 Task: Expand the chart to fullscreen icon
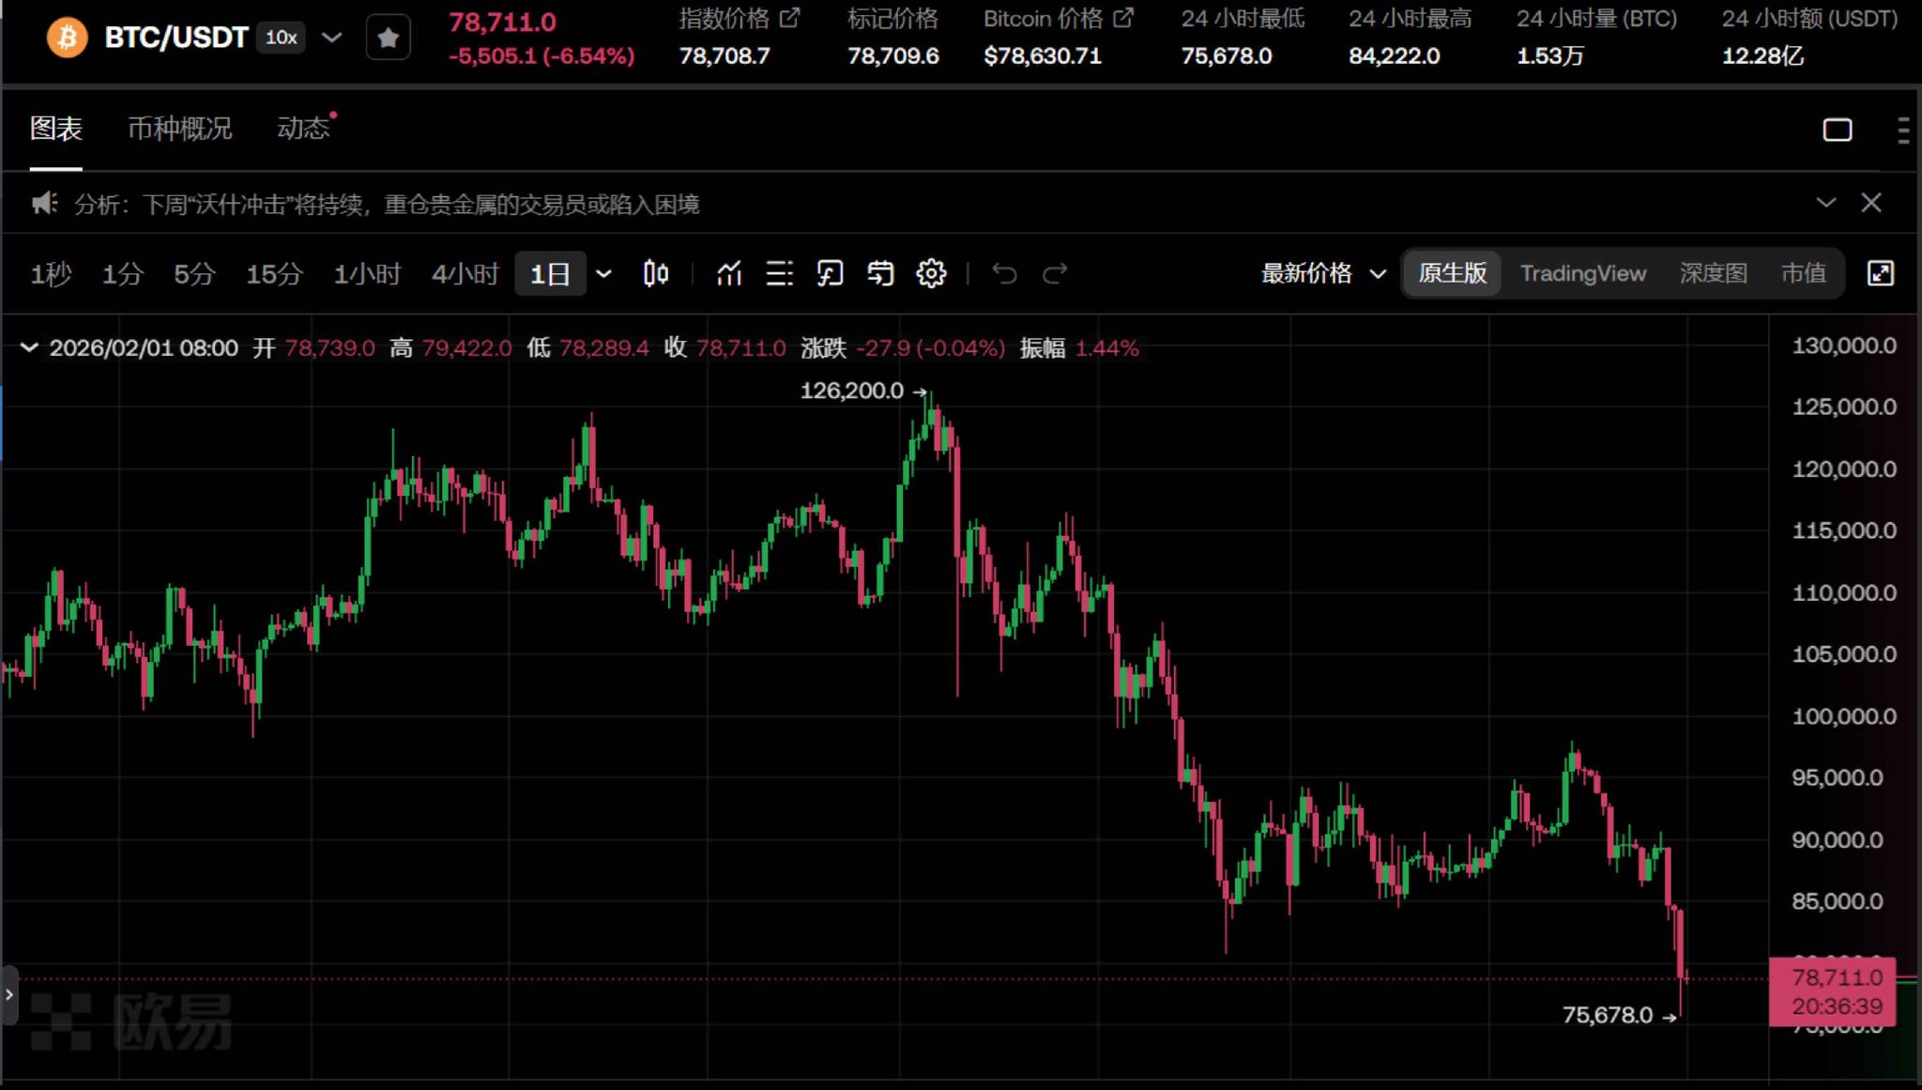(1882, 273)
